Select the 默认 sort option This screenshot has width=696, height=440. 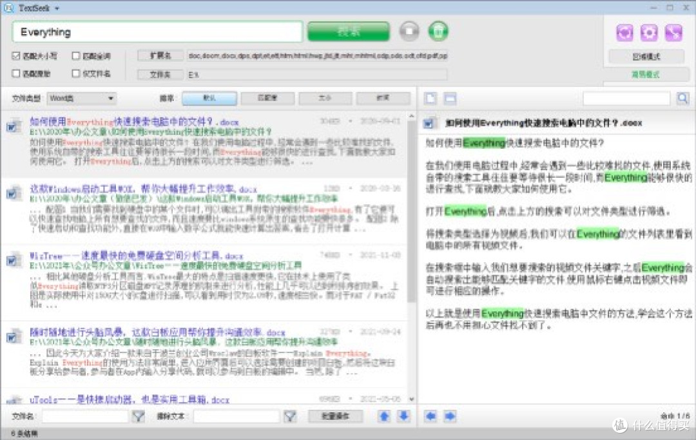[x=209, y=99]
